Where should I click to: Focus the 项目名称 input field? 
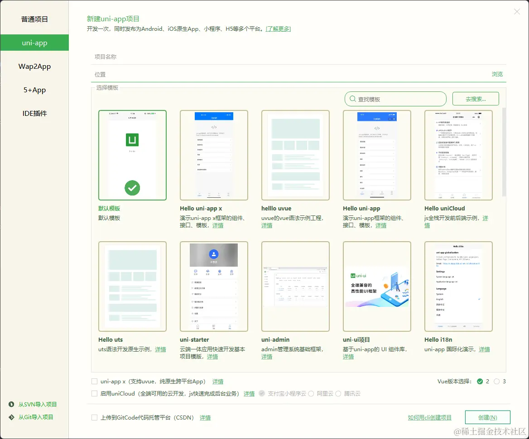(x=298, y=57)
